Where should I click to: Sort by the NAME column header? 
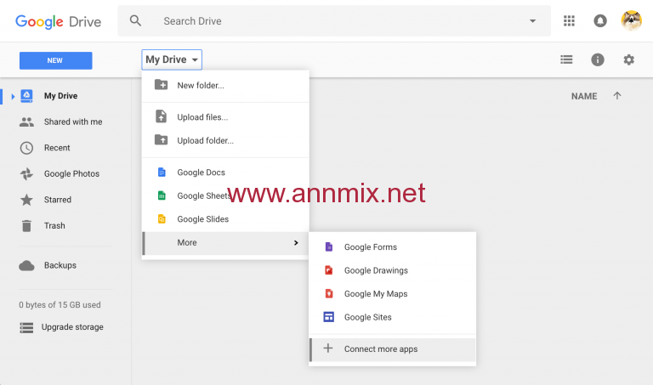point(584,96)
